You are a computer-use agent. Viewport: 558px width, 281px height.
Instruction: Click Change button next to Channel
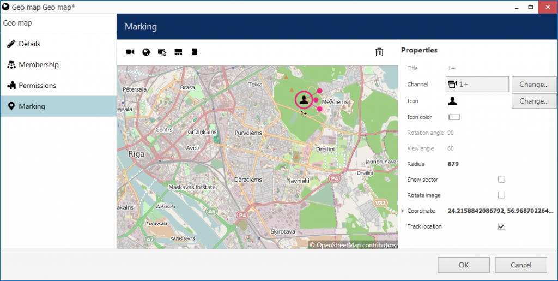coord(534,85)
